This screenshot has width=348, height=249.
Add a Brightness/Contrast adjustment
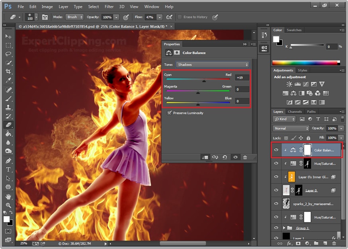pos(289,84)
